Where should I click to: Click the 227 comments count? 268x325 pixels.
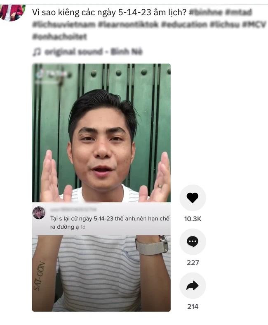pos(193,263)
